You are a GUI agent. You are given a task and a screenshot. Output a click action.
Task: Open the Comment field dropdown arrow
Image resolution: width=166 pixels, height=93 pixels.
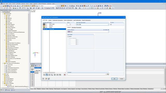[x=106, y=74]
